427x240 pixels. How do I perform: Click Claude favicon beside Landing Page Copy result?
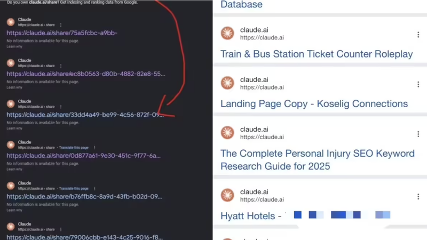pyautogui.click(x=227, y=83)
